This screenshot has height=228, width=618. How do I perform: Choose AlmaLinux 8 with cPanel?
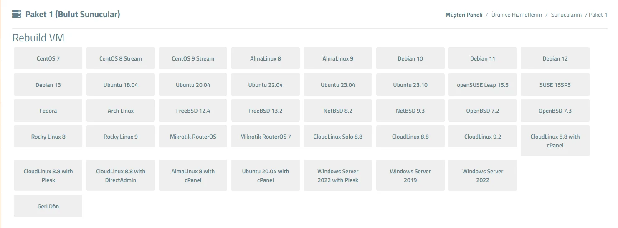click(193, 175)
